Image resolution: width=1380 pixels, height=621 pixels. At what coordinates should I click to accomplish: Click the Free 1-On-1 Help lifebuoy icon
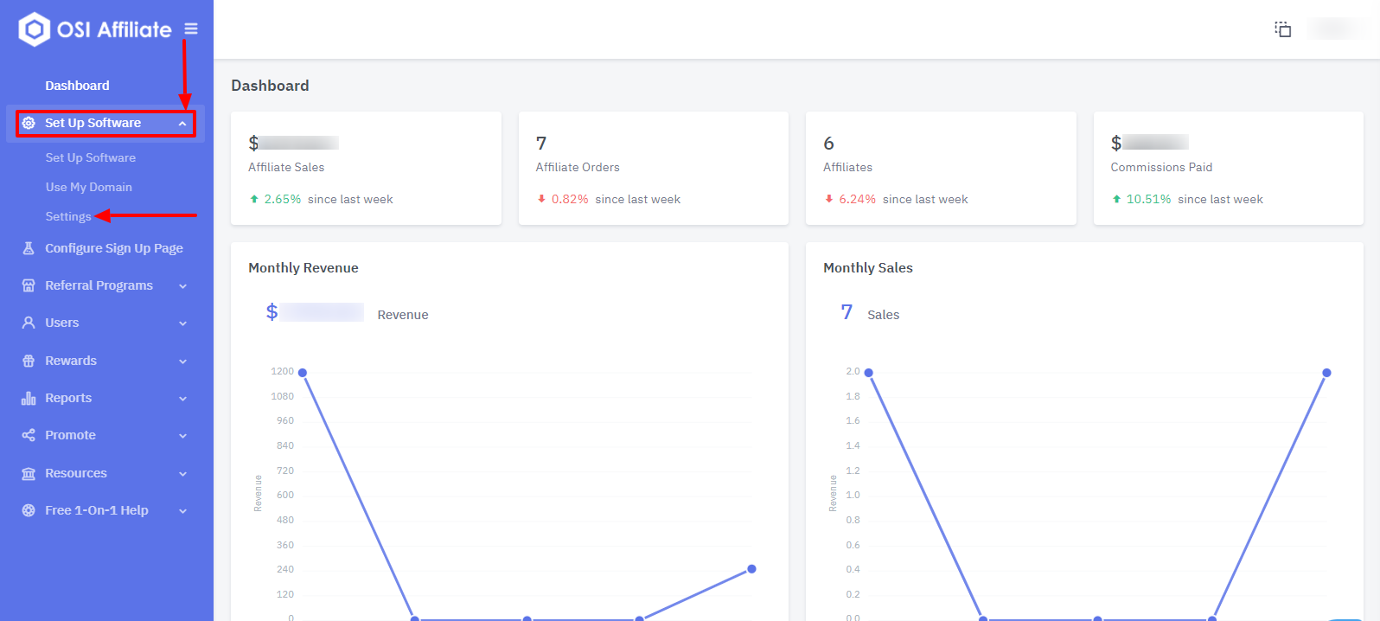point(29,510)
